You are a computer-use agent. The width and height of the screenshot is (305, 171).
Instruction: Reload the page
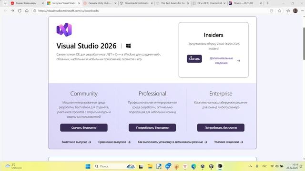click(x=20, y=10)
